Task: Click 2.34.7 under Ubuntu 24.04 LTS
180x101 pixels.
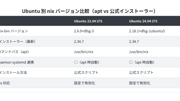Action: pyautogui.click(x=134, y=42)
